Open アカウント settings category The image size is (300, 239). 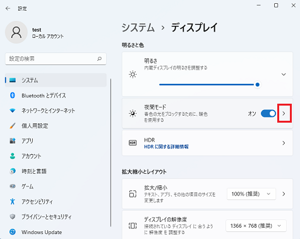[x=56, y=156]
